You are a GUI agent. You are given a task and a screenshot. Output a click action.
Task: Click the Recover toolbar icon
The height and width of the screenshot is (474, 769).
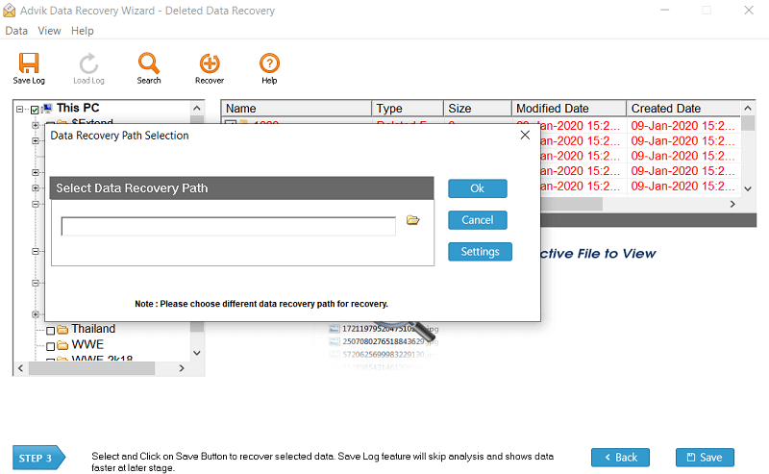210,63
